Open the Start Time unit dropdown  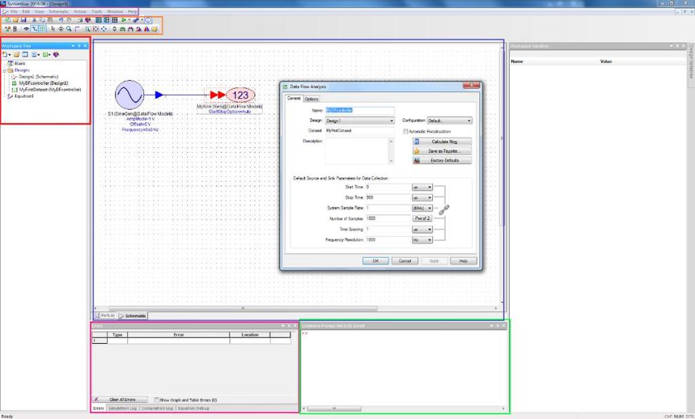coord(422,187)
